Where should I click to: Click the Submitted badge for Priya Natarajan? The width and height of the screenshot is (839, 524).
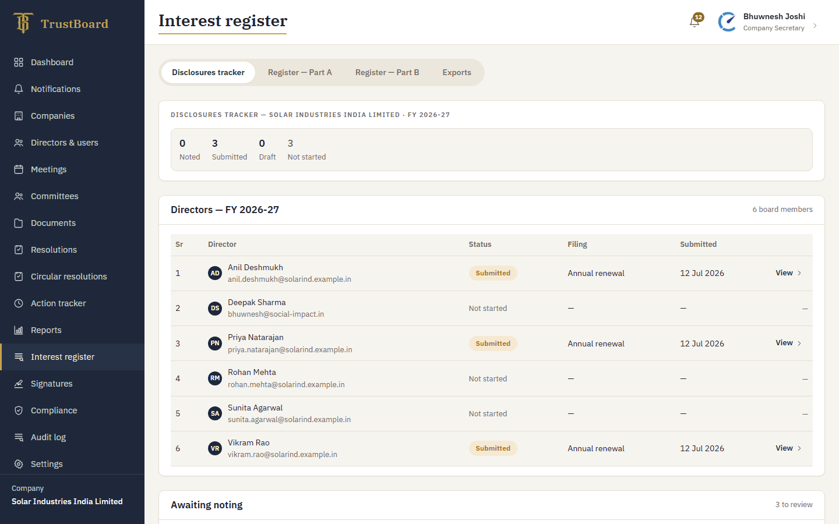click(x=493, y=344)
